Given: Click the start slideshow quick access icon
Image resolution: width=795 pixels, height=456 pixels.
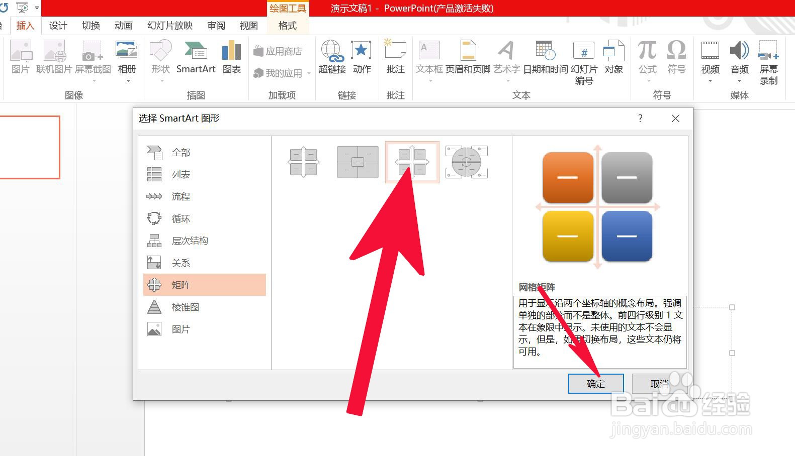Looking at the screenshot, I should [x=23, y=8].
